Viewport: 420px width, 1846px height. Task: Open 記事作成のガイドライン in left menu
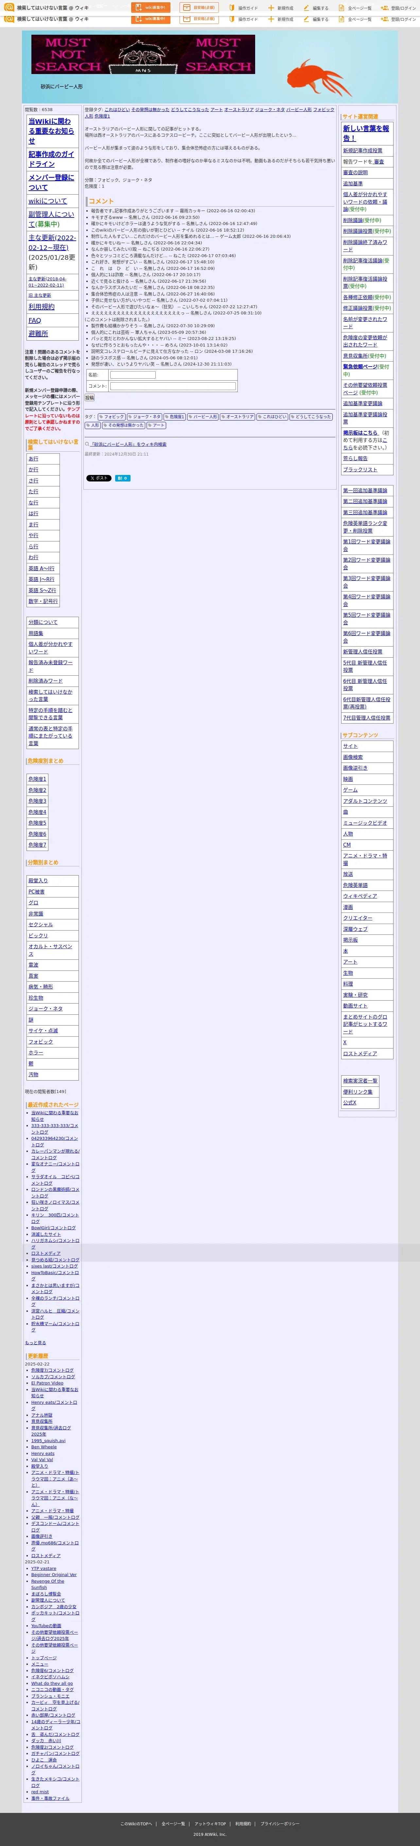51,159
